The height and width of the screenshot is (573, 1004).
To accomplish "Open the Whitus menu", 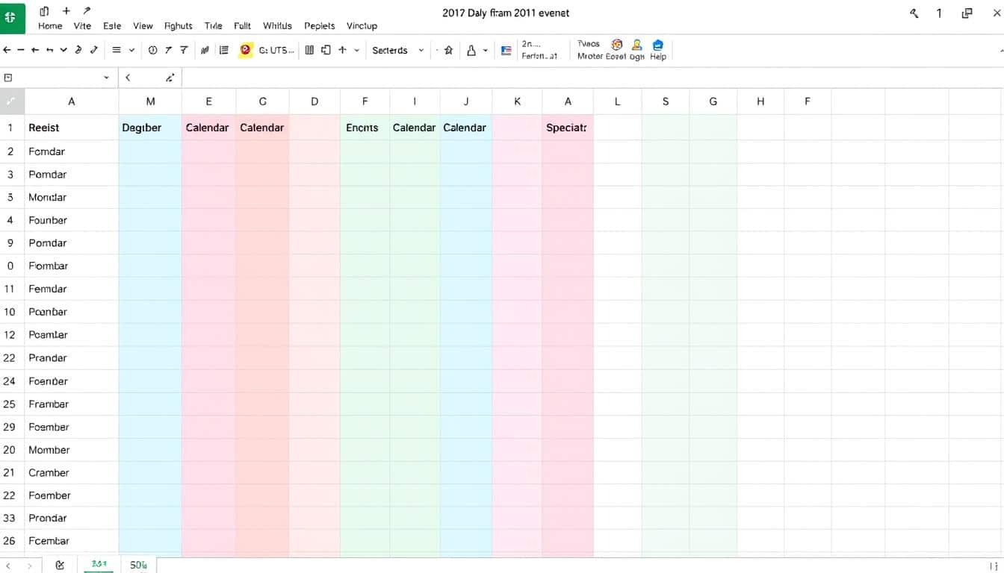I will [x=277, y=25].
